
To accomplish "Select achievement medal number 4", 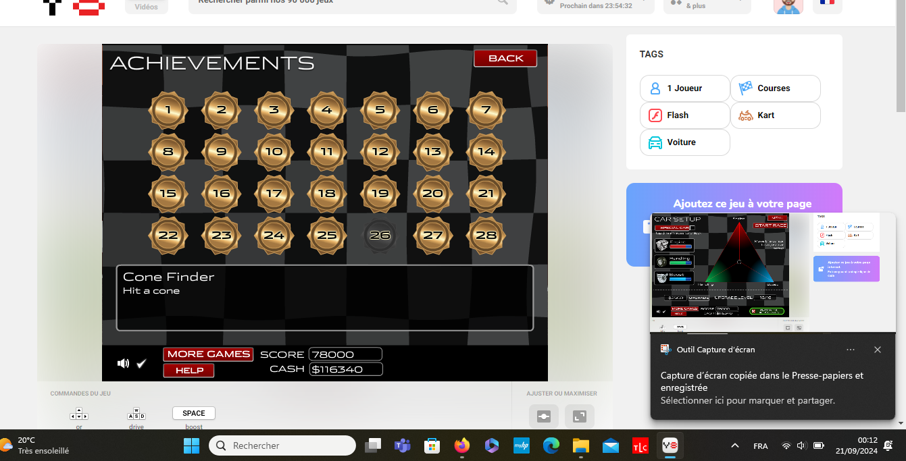I will [x=327, y=110].
